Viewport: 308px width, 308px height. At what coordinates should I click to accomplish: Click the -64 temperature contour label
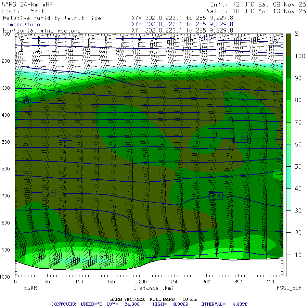click(x=275, y=42)
